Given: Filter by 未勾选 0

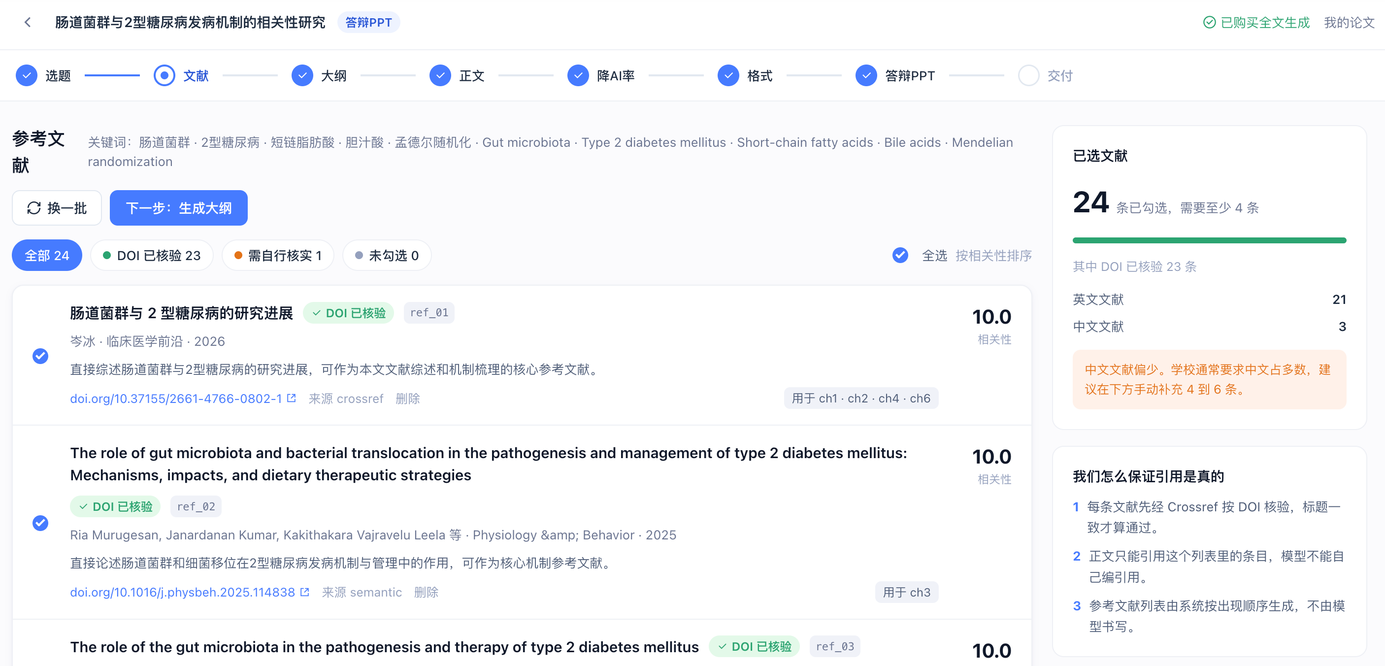Looking at the screenshot, I should [x=387, y=255].
